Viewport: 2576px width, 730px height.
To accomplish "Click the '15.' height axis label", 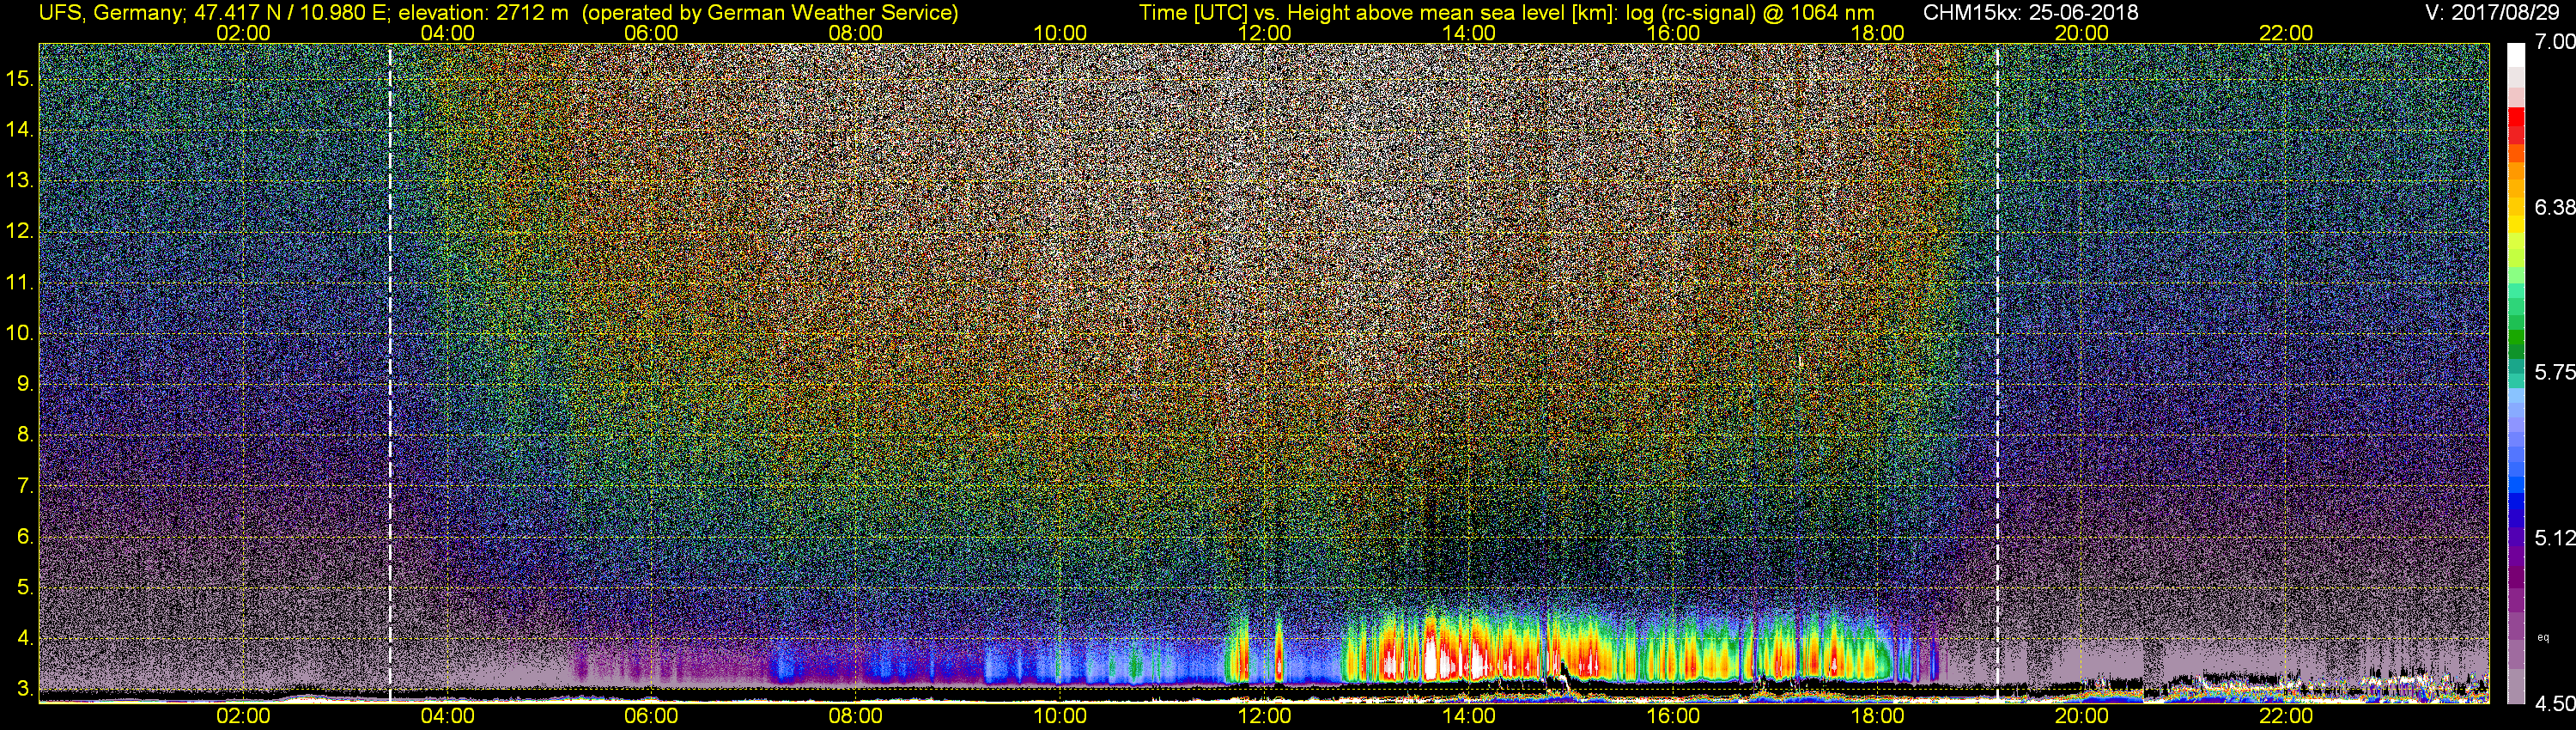I will tap(20, 79).
